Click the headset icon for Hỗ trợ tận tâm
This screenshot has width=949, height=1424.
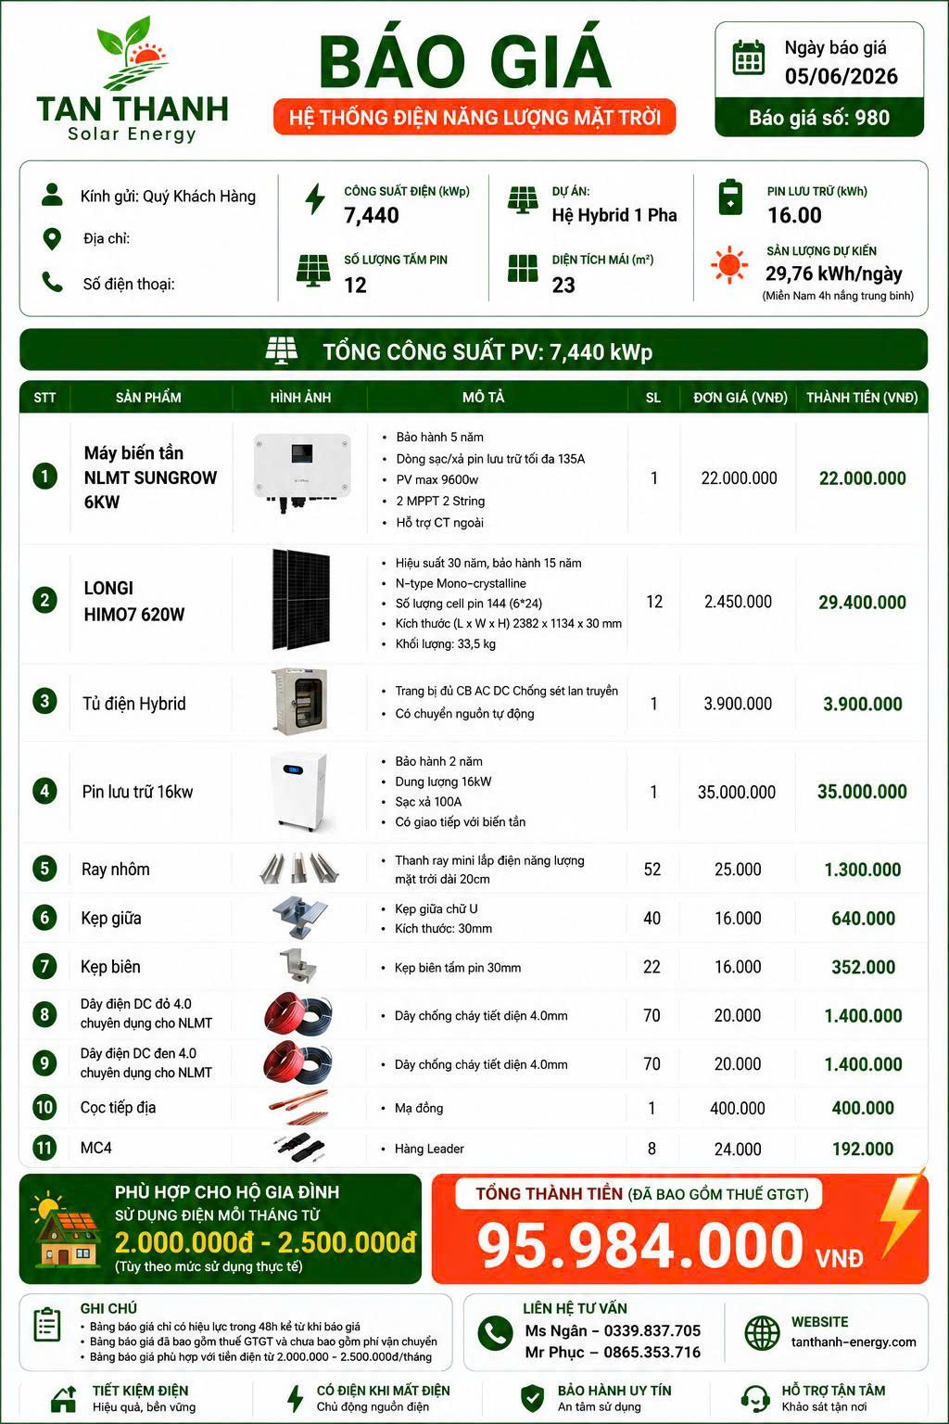coord(754,1398)
